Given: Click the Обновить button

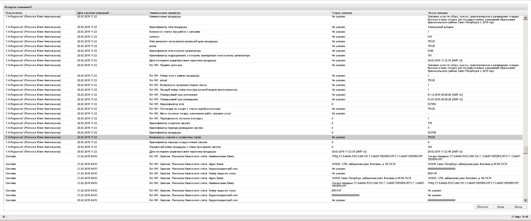Looking at the screenshot, I should click(x=483, y=207).
